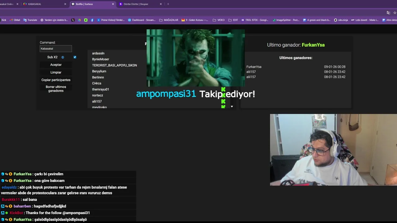
Task: Open the VIDEO bookmark folder
Action: click(219, 20)
